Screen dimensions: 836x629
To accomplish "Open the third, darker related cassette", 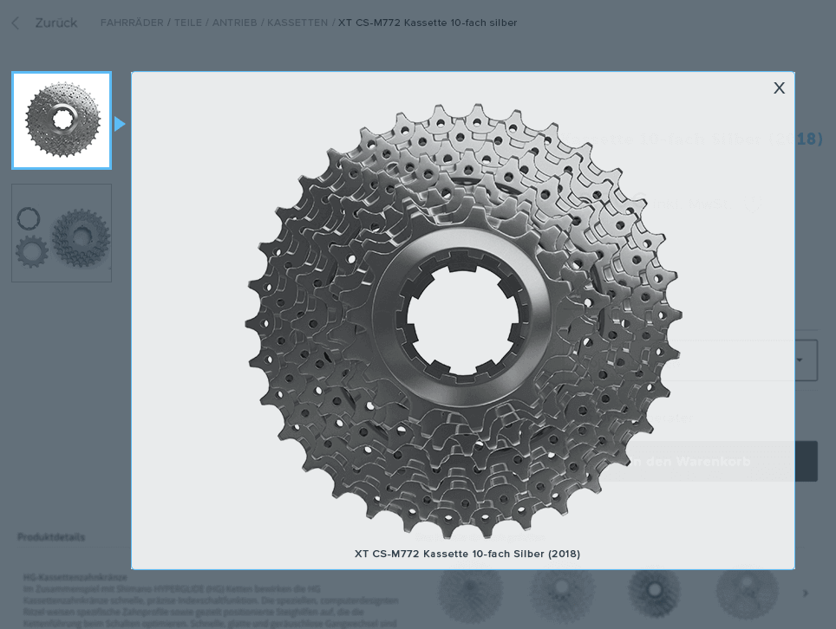I will pos(654,593).
